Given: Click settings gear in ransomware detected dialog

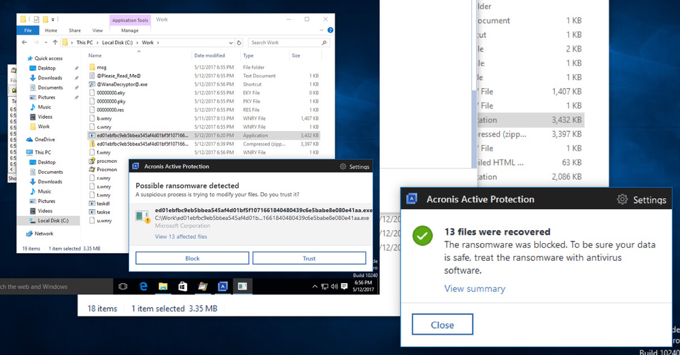Looking at the screenshot, I should tap(343, 167).
